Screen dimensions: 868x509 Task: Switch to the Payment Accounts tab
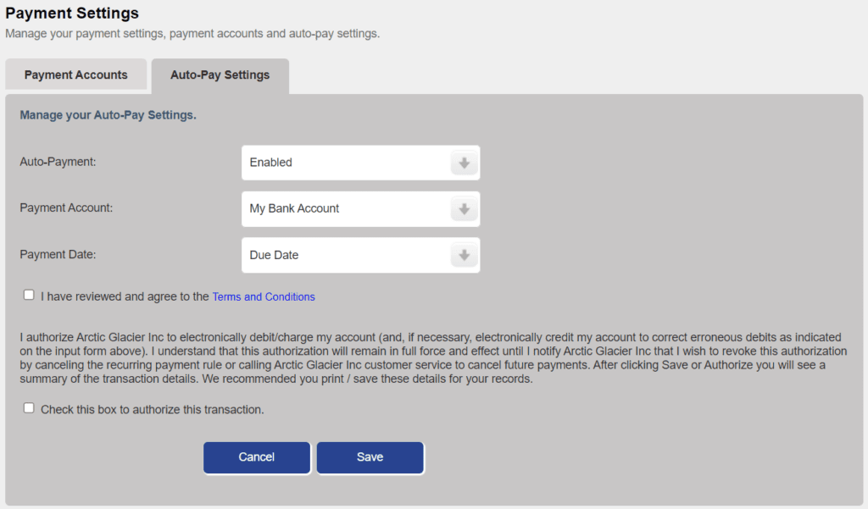pyautogui.click(x=75, y=75)
